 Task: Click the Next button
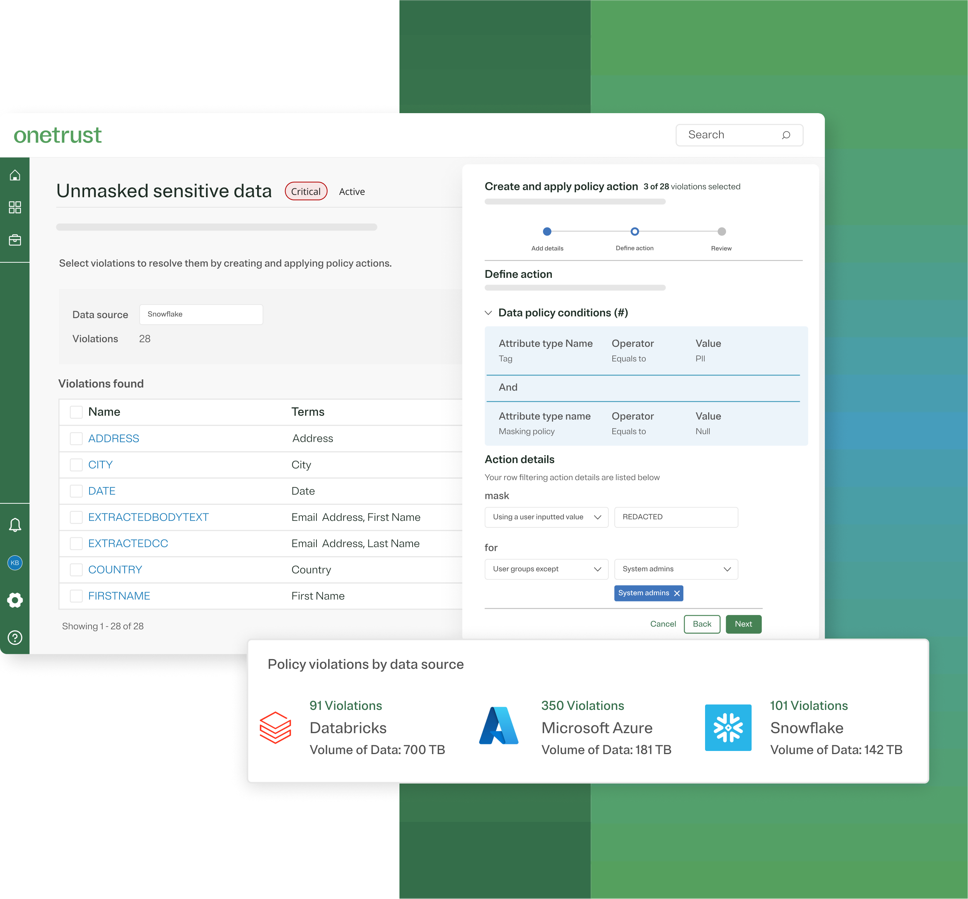(743, 624)
